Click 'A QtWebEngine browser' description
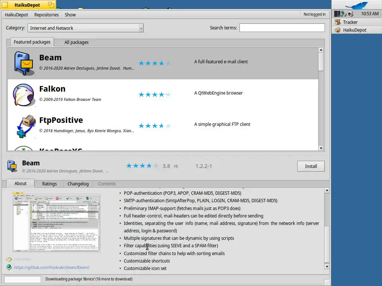Image resolution: width=382 pixels, height=286 pixels. pos(219,93)
